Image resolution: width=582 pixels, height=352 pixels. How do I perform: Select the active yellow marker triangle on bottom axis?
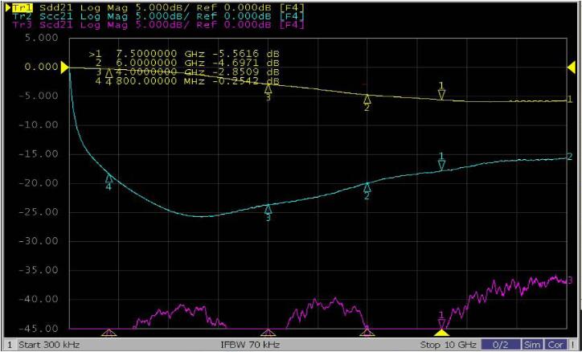[x=441, y=331]
